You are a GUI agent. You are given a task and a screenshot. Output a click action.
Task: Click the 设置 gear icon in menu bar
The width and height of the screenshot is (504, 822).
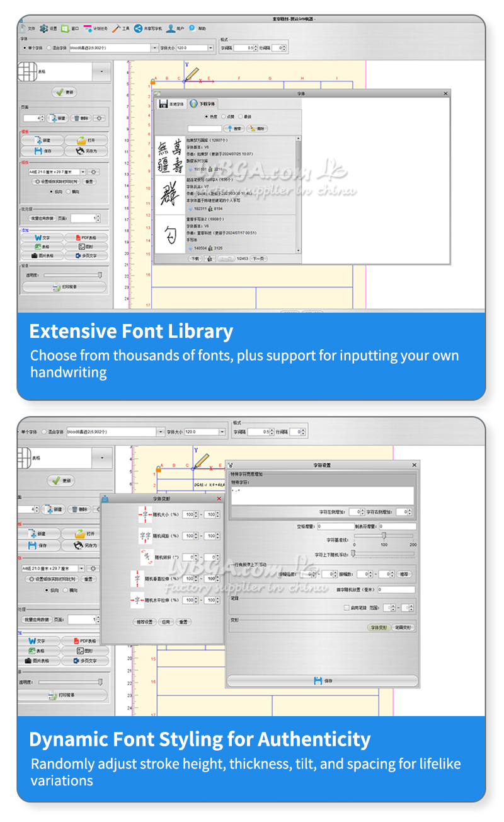pyautogui.click(x=44, y=28)
